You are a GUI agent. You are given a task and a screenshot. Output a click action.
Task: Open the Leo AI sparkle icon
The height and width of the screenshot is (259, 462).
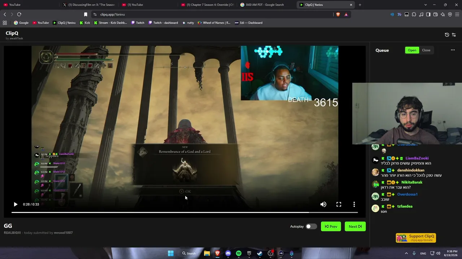(x=443, y=14)
